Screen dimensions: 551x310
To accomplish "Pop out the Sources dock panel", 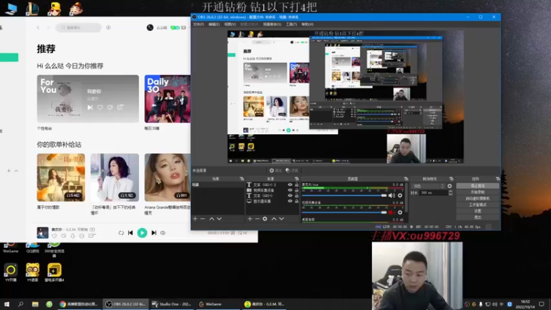I will [x=297, y=179].
